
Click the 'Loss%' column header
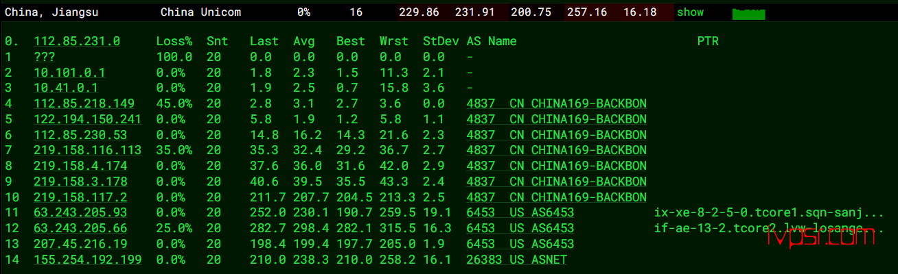[174, 41]
